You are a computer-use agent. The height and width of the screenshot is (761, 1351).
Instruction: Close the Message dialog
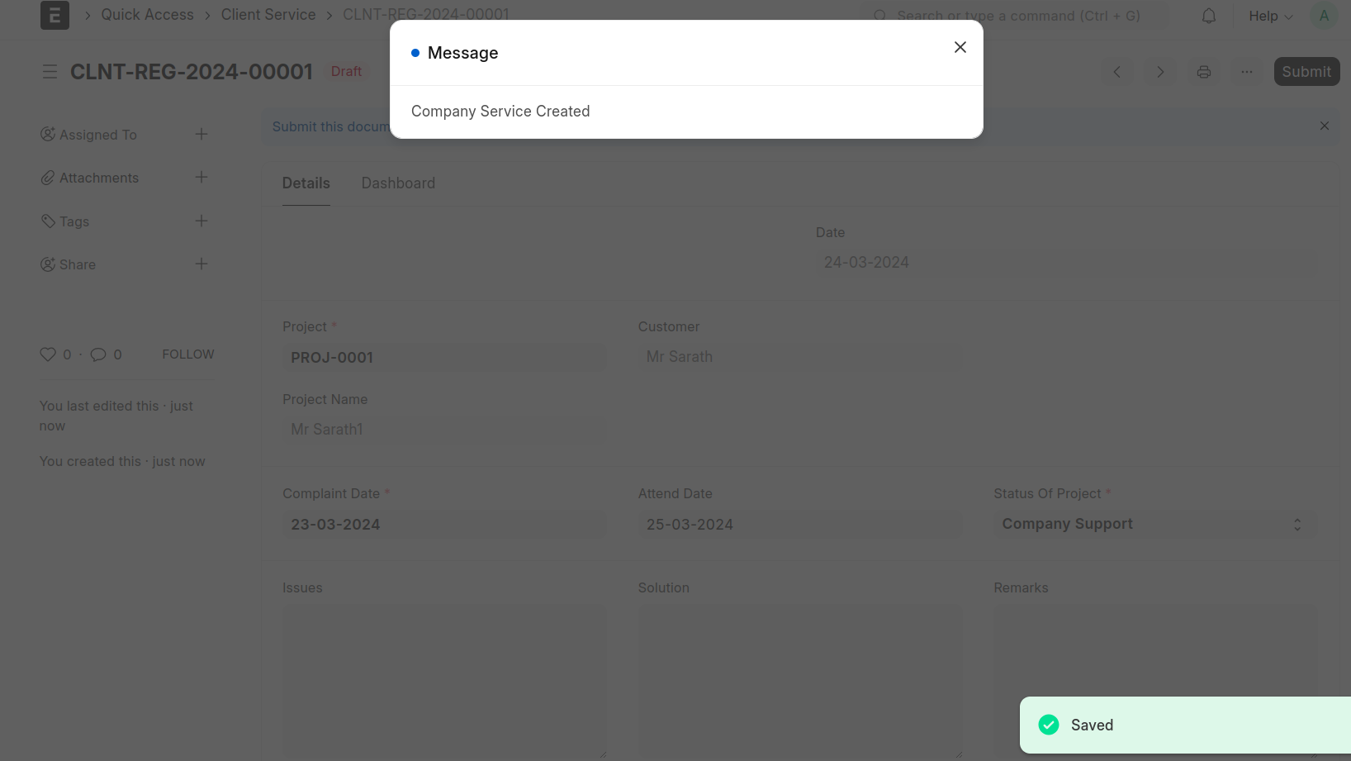tap(960, 47)
